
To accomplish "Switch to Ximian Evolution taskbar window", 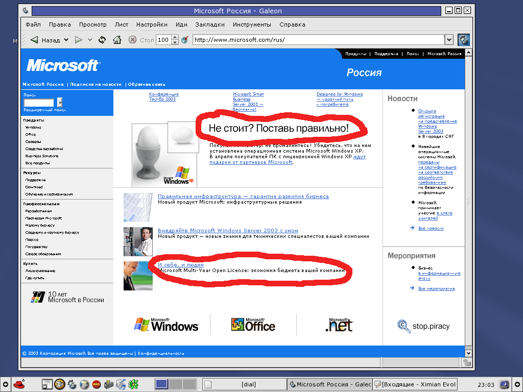I will [x=414, y=384].
